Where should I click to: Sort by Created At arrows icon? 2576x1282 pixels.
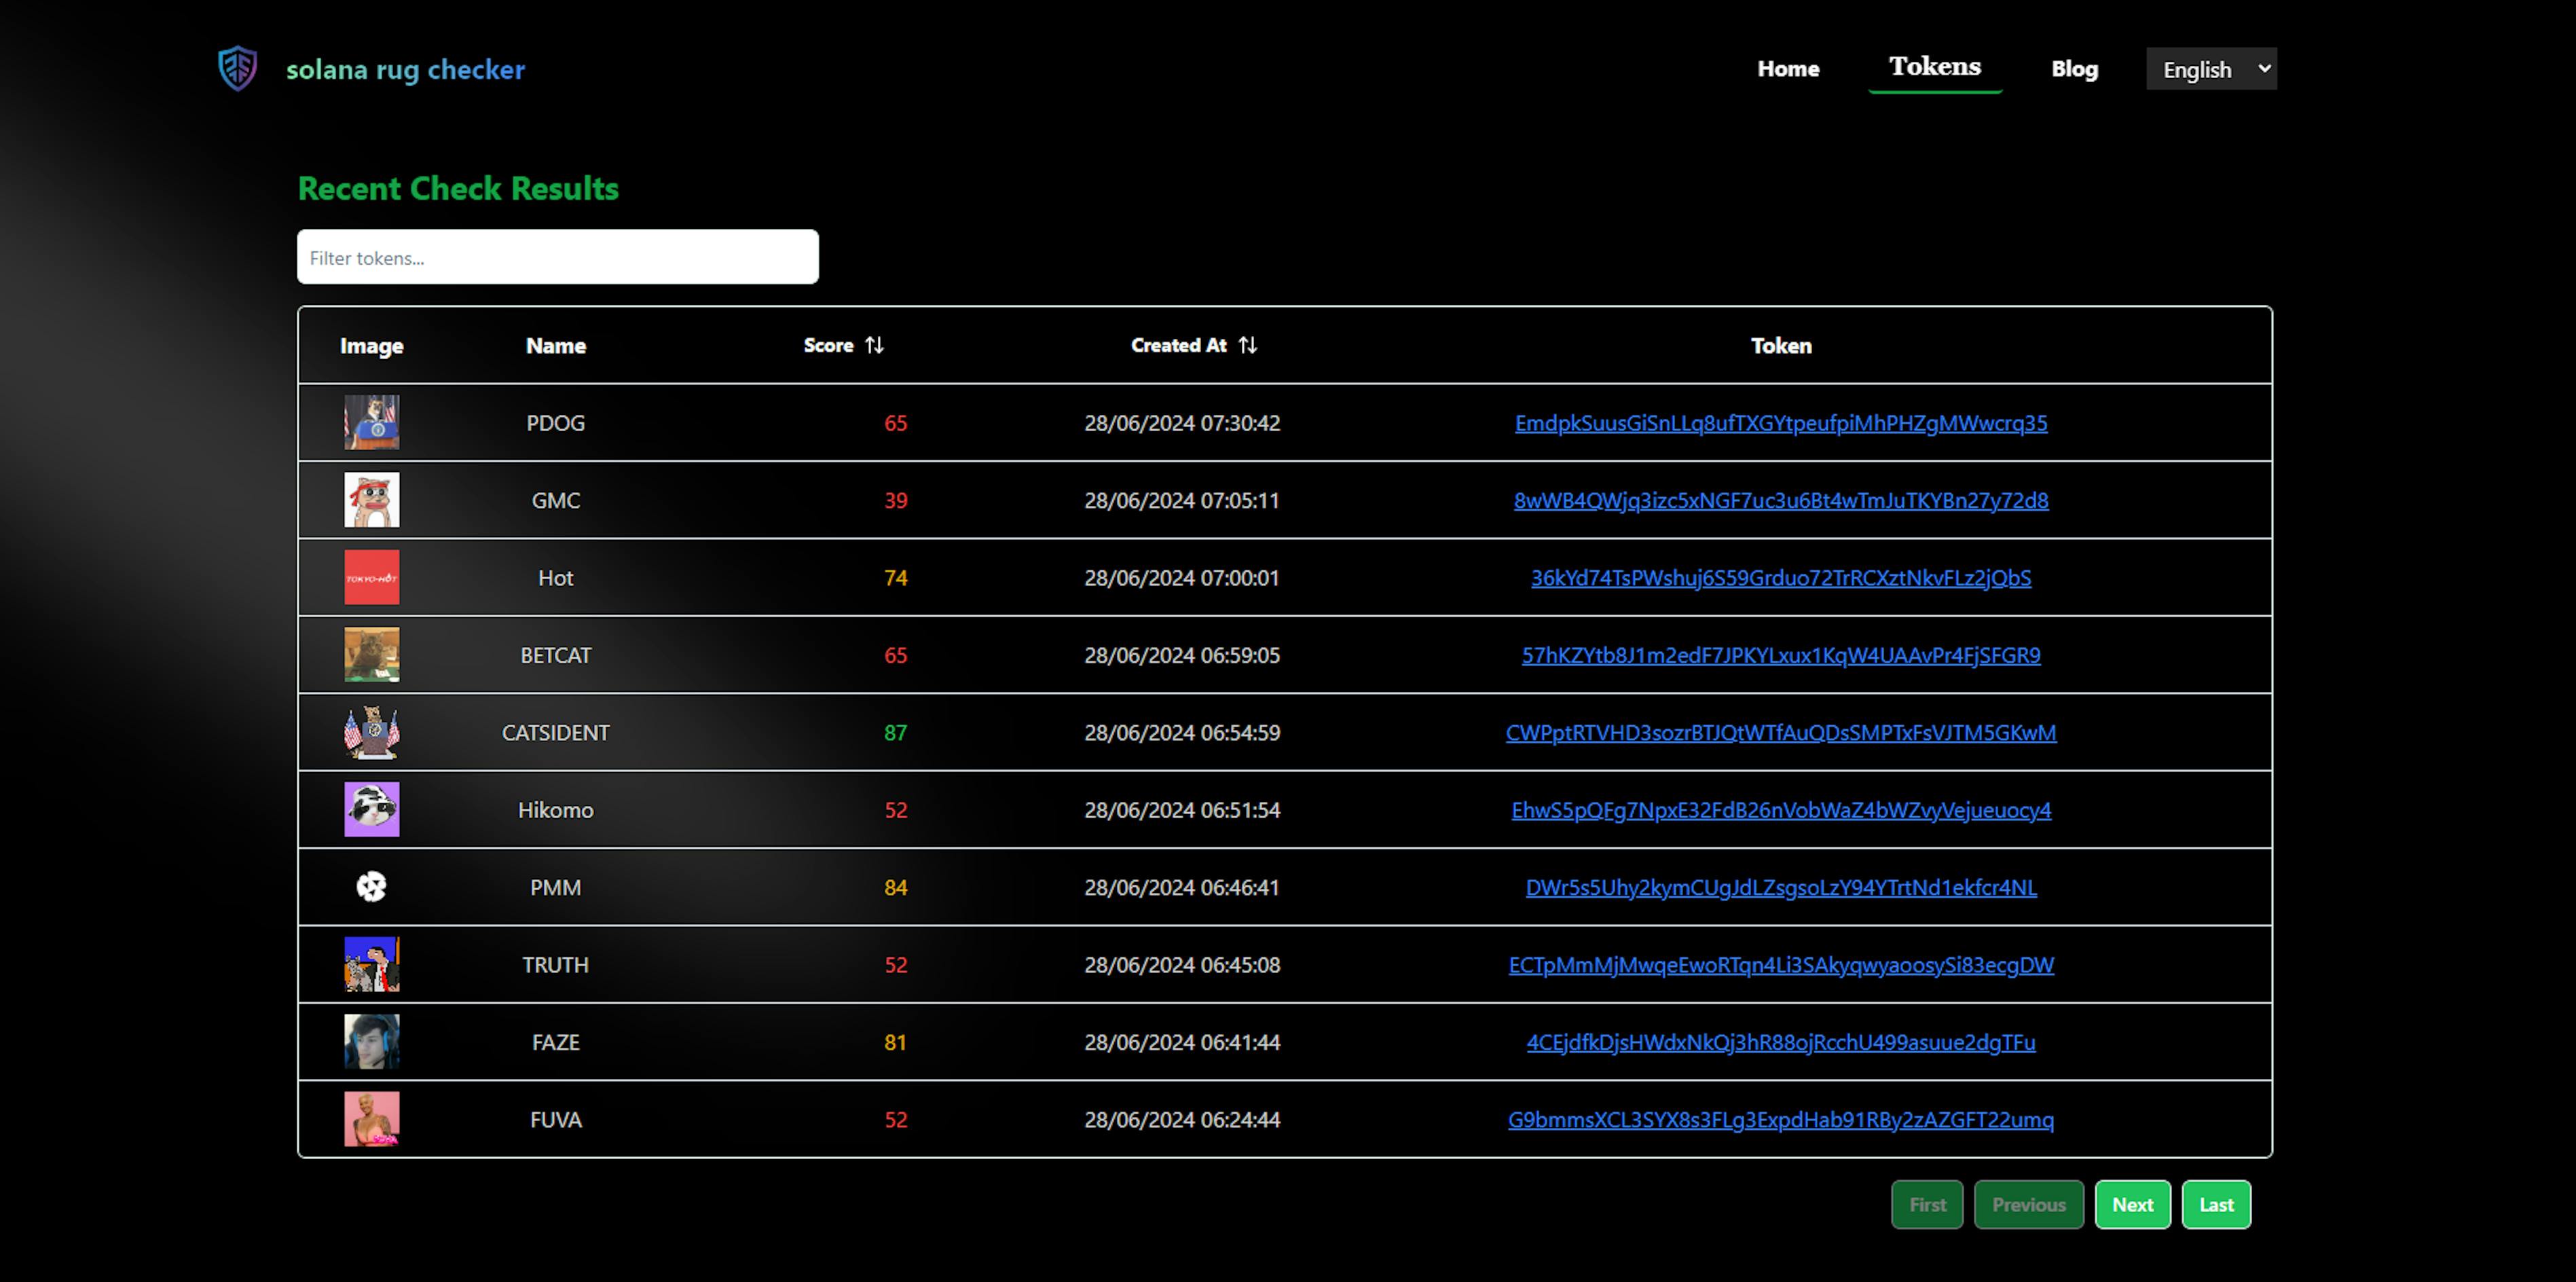[x=1247, y=345]
